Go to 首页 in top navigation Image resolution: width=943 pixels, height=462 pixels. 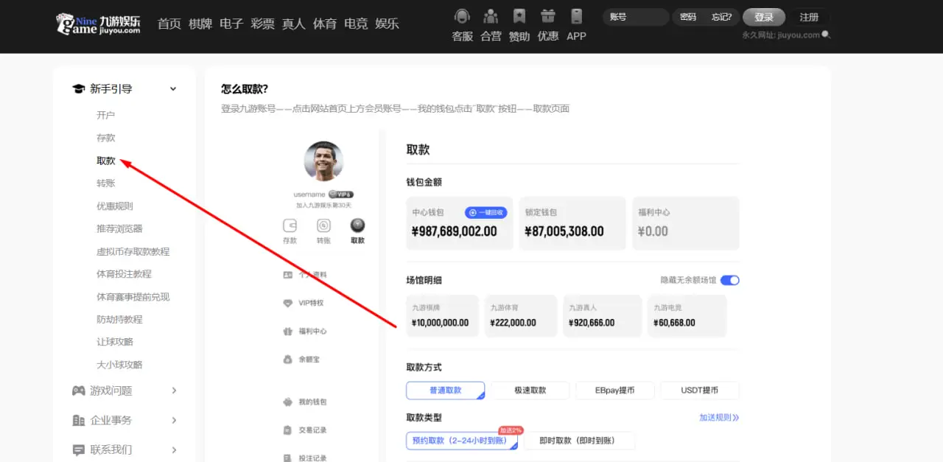(169, 24)
